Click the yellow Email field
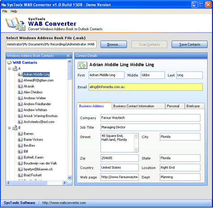The width and height of the screenshot is (213, 208). coord(145,87)
